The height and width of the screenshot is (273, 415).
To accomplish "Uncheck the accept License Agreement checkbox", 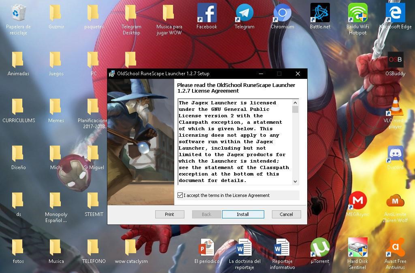I will click(x=180, y=195).
